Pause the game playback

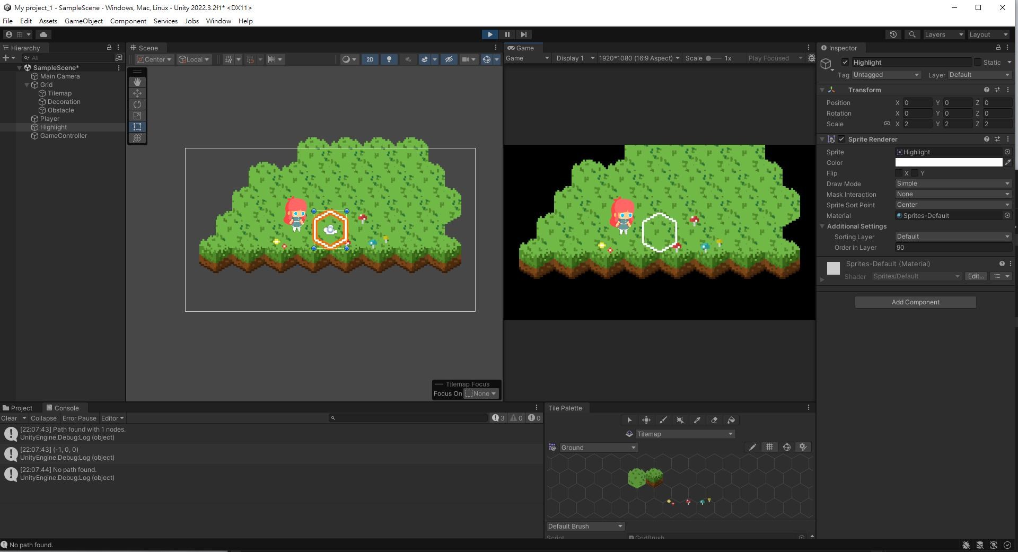(507, 34)
